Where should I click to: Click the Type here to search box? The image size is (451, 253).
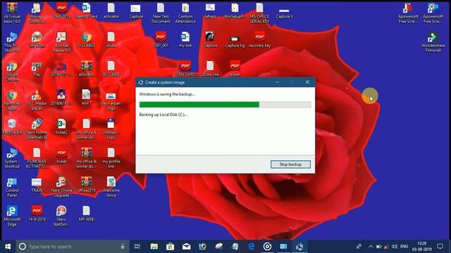coord(73,247)
